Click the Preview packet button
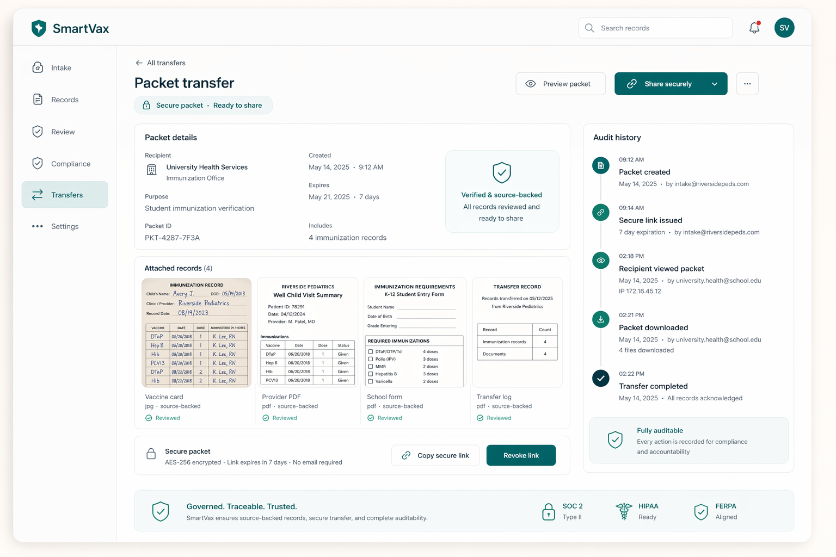 click(x=561, y=84)
